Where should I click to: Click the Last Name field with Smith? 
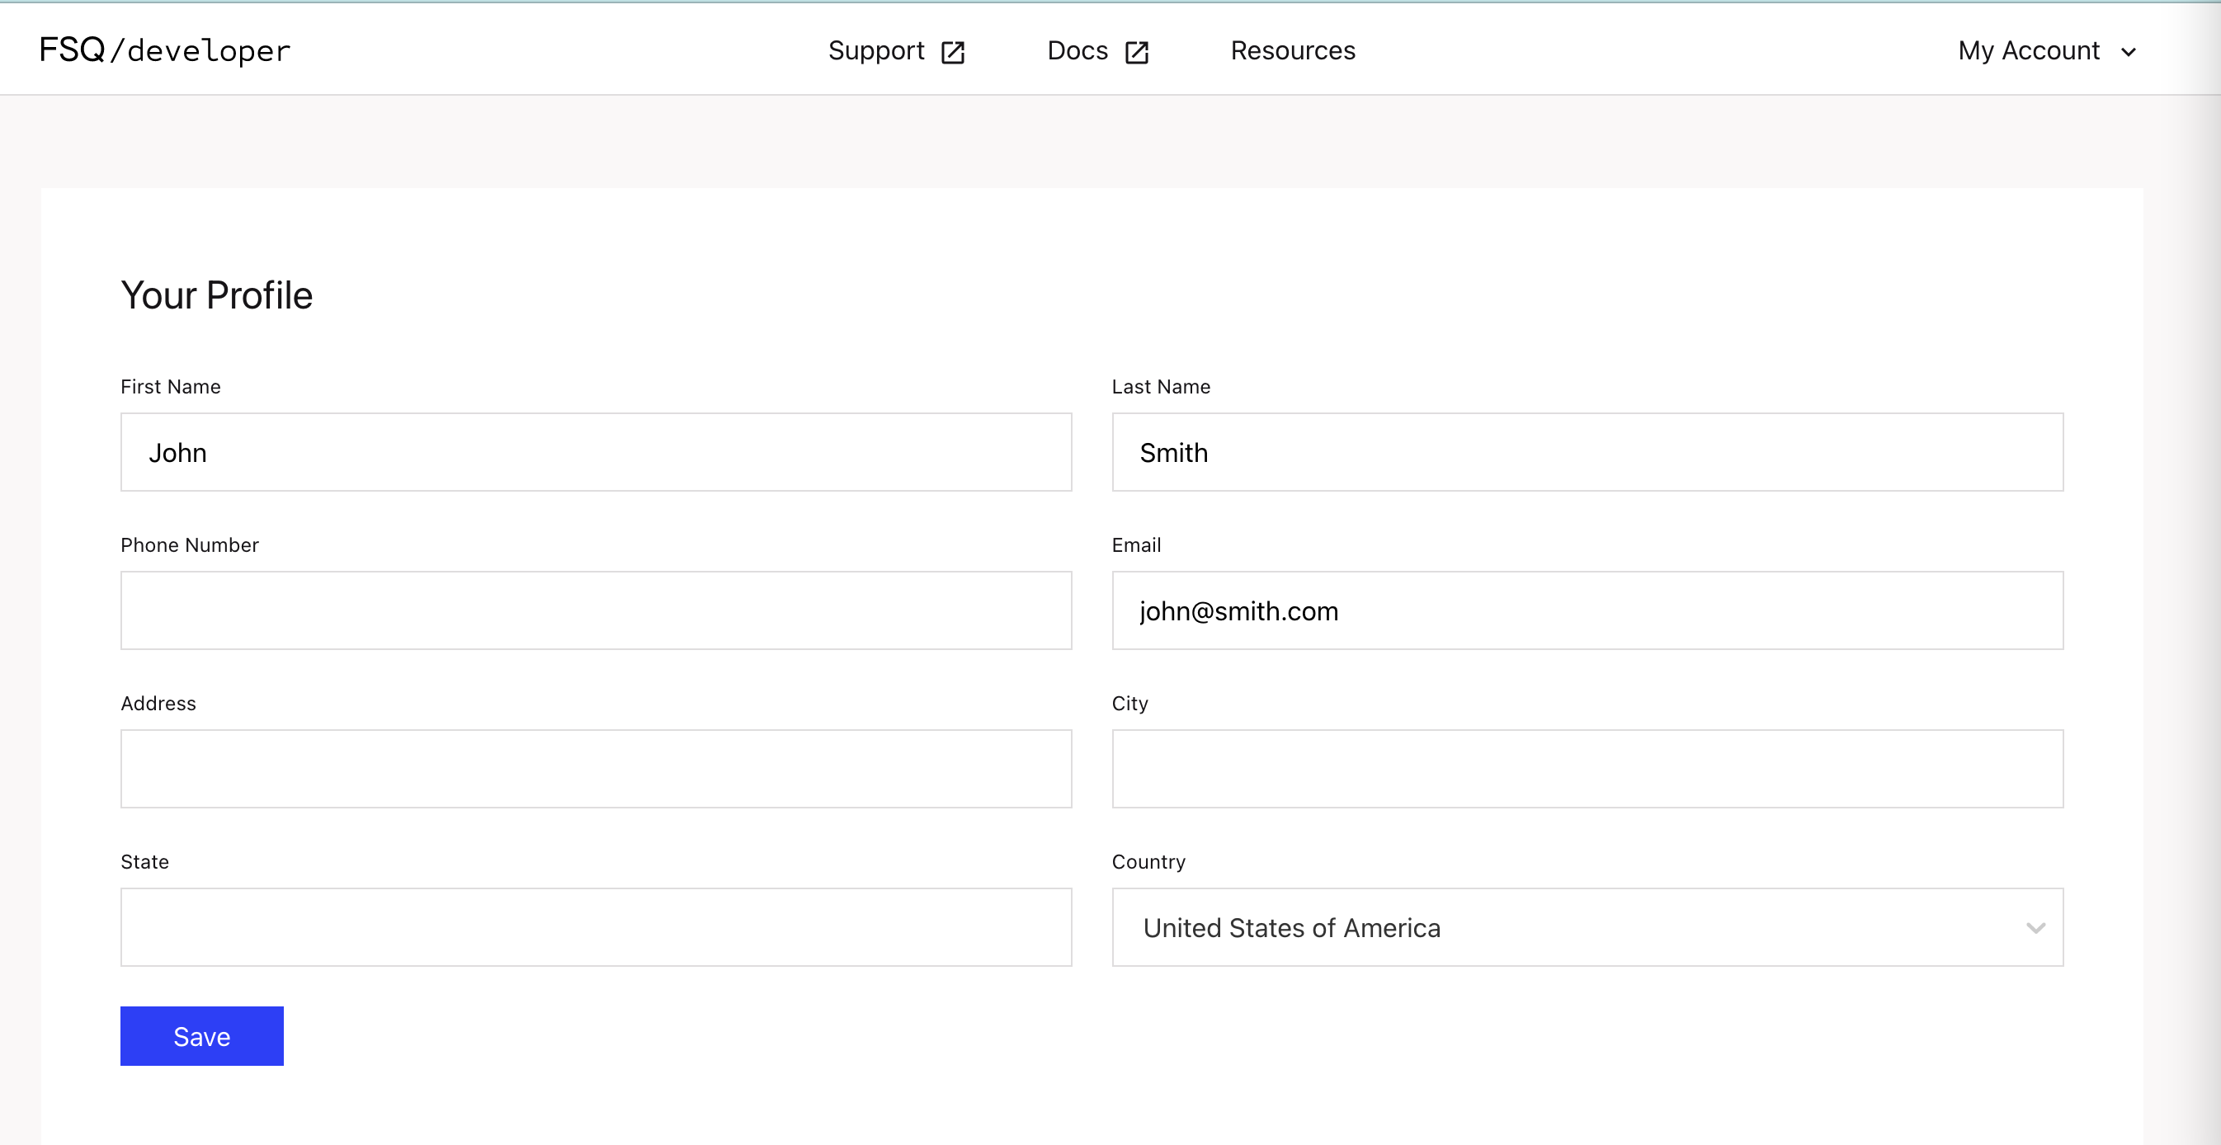[x=1587, y=452]
